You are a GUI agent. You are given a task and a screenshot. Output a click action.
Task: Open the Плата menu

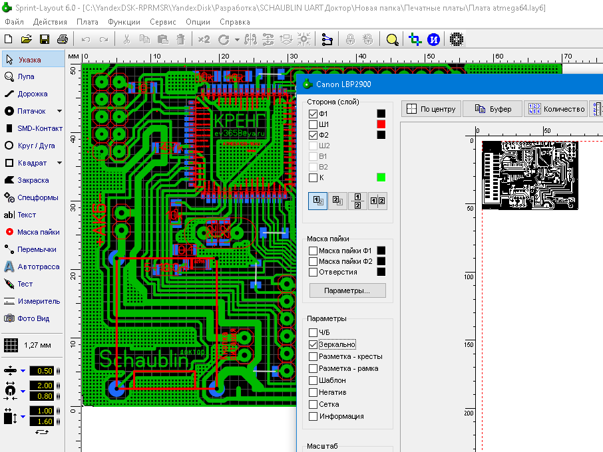point(87,22)
